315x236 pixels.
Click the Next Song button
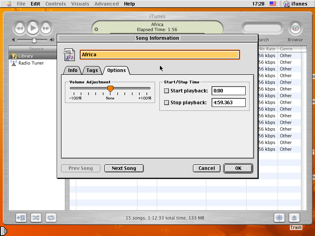pos(124,168)
